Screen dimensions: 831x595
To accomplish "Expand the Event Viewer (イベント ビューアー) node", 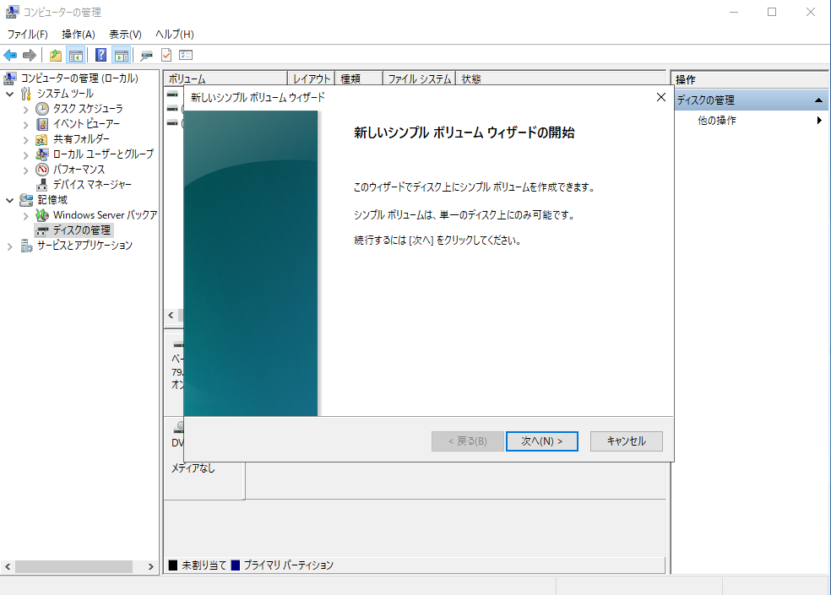I will (25, 124).
